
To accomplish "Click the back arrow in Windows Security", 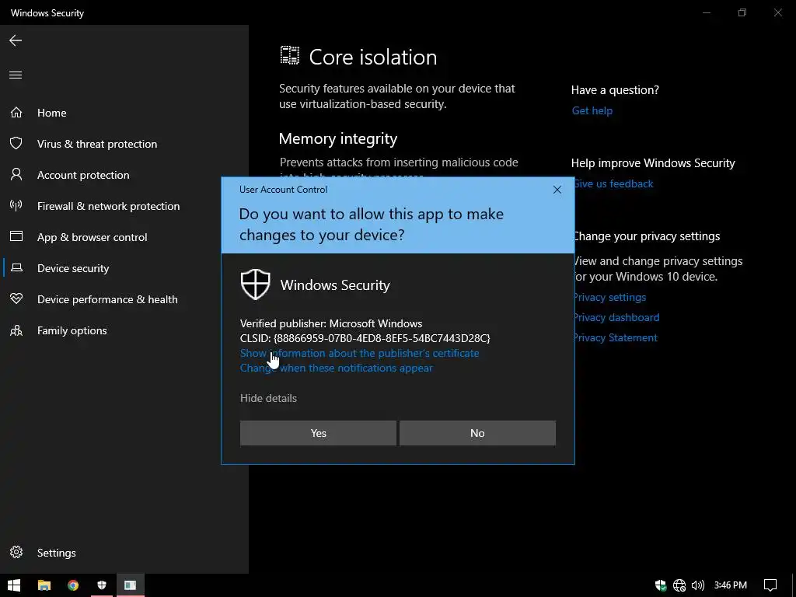I will pos(16,40).
